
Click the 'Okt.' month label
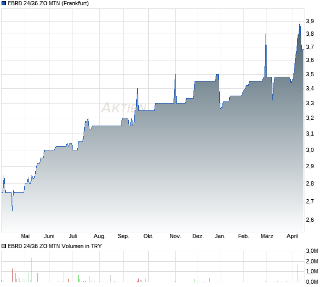(x=148, y=236)
